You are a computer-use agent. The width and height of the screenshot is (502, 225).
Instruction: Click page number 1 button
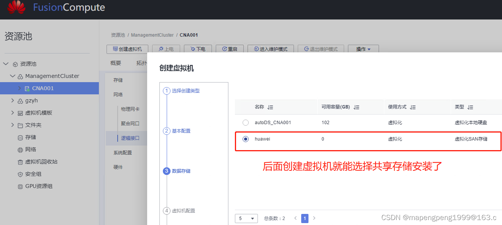(x=305, y=219)
